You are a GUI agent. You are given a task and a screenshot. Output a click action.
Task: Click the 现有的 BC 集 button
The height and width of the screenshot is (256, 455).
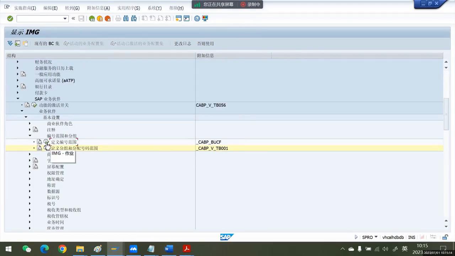[47, 43]
